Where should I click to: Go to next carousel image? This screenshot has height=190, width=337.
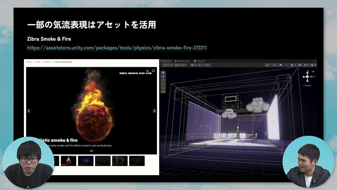[154, 111]
